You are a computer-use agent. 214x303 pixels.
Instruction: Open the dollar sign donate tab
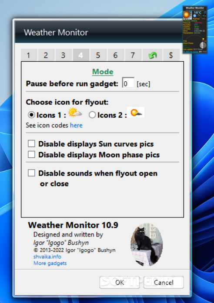click(x=171, y=55)
